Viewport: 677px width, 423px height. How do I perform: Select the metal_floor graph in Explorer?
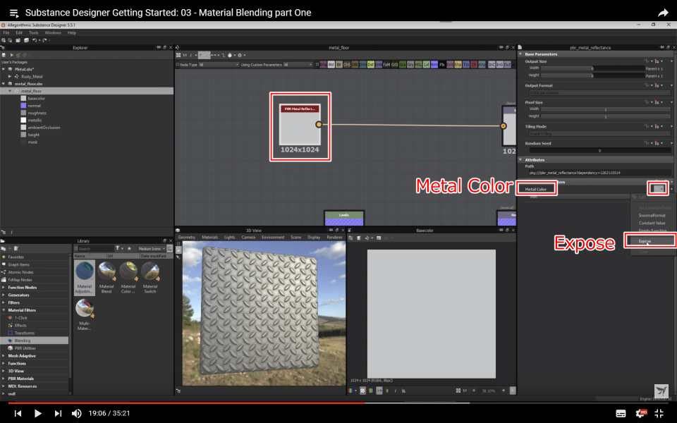tap(32, 91)
